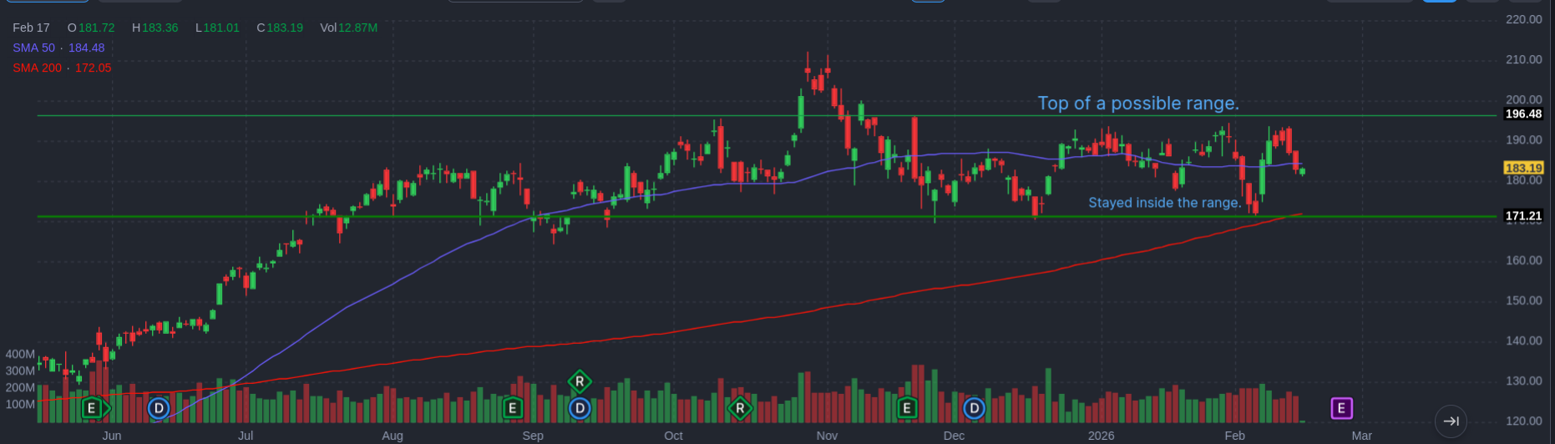Click the 196.48 price line label
Image resolution: width=1555 pixels, height=444 pixels.
pos(1522,114)
